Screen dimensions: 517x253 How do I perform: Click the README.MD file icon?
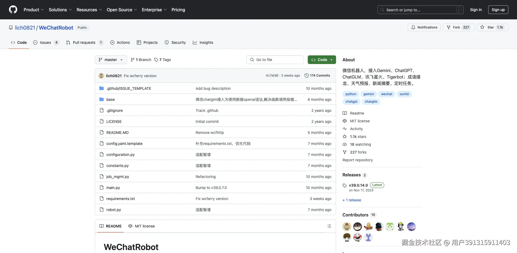tap(102, 132)
